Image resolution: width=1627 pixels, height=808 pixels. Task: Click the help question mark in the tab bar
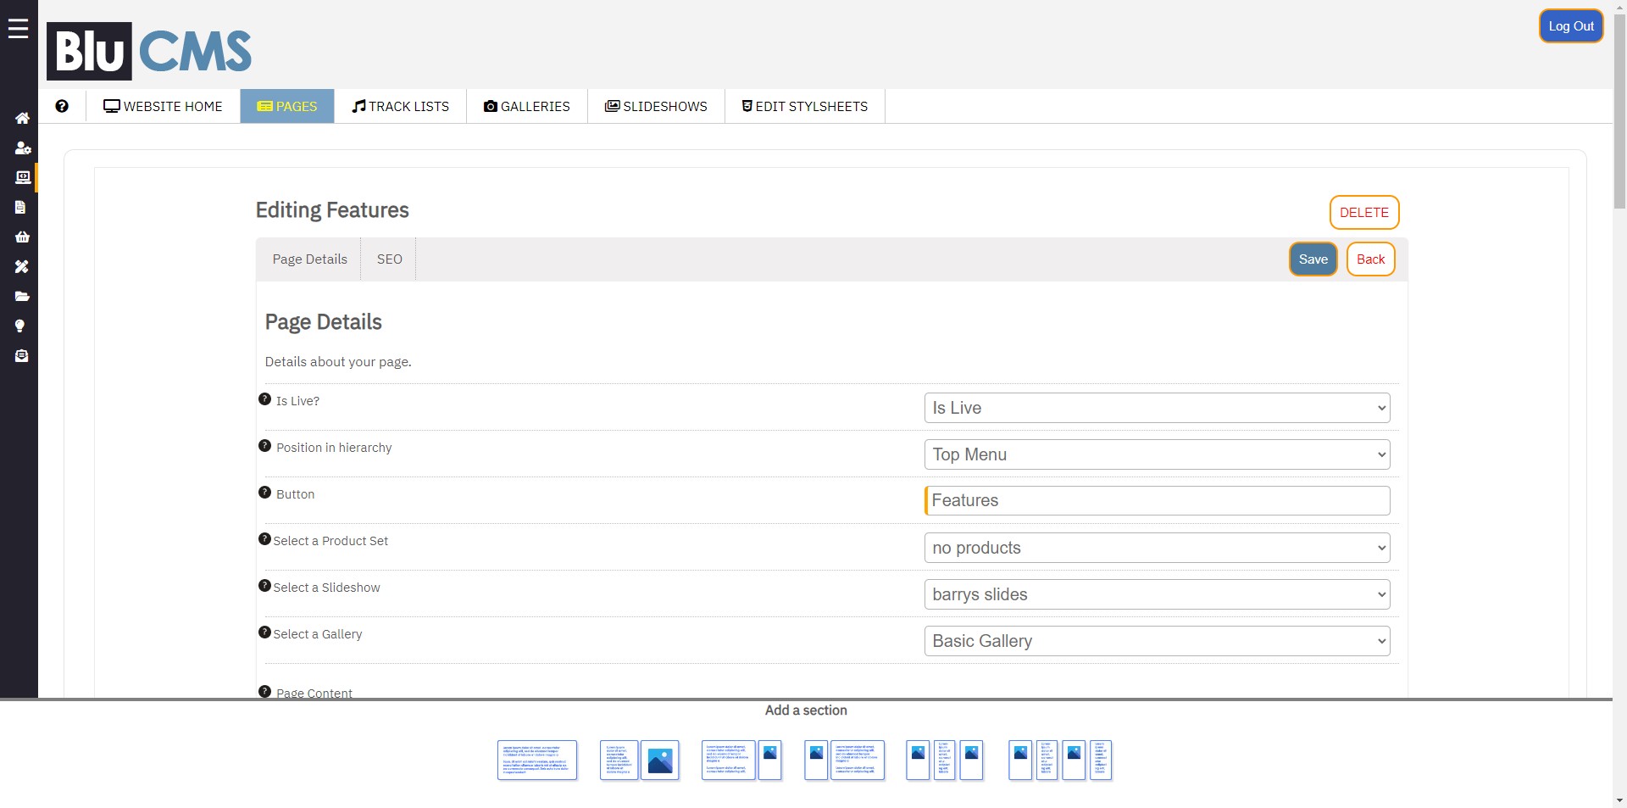tap(62, 106)
